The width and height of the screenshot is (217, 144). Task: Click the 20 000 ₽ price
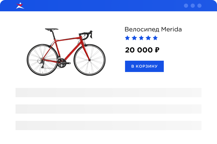(142, 50)
